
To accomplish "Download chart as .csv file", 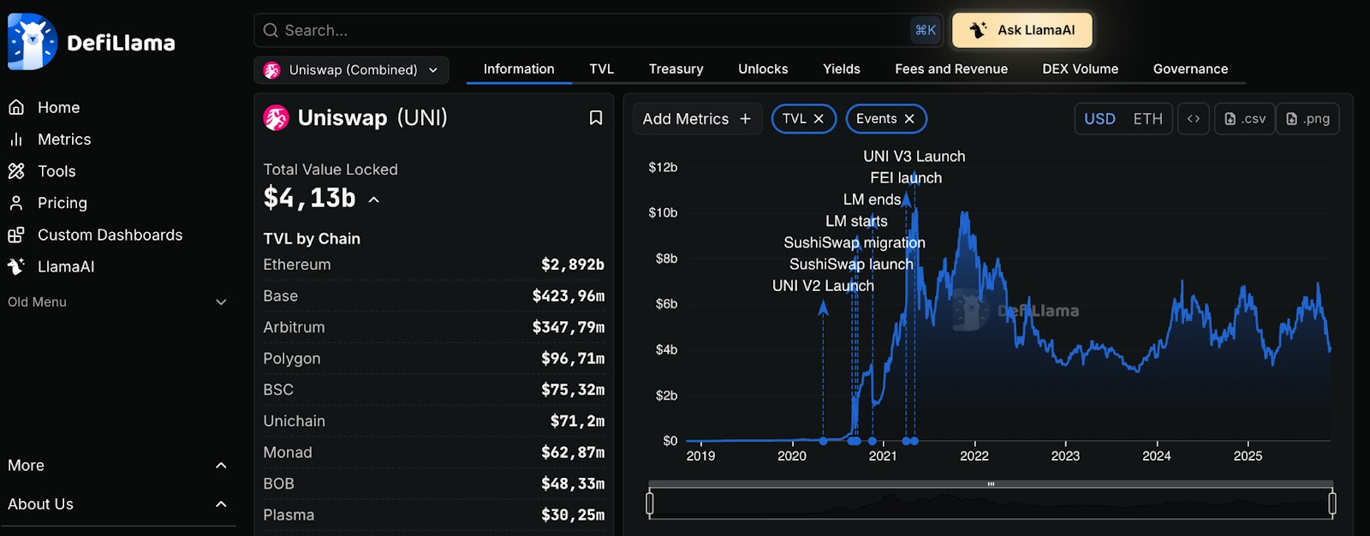I will (1245, 119).
